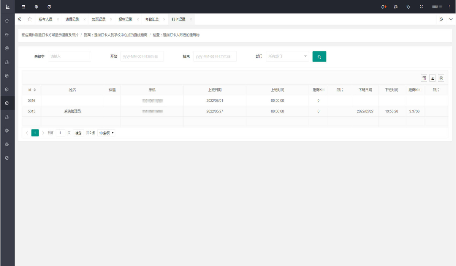Click the 关键字 keyword input field

[70, 57]
